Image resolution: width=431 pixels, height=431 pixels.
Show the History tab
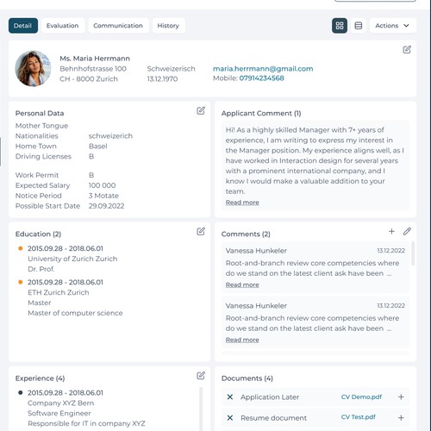click(x=168, y=26)
